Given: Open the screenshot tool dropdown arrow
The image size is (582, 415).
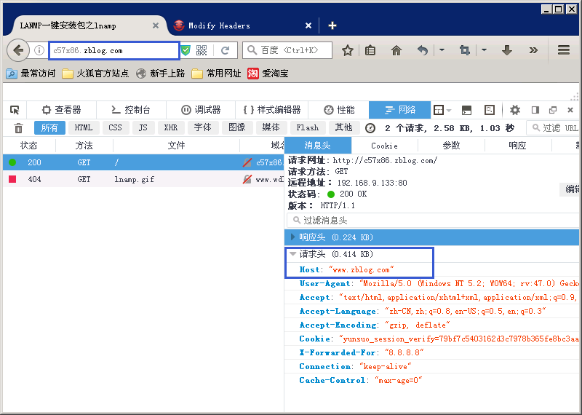Looking at the screenshot, I should point(483,50).
